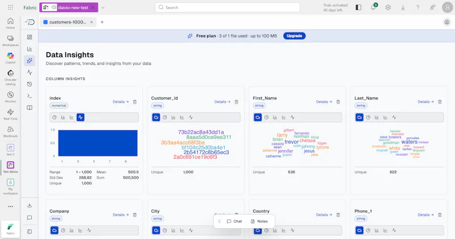Select word cloud view for Customer_Id
Viewport: 455px width, 239px height.
coord(156,117)
